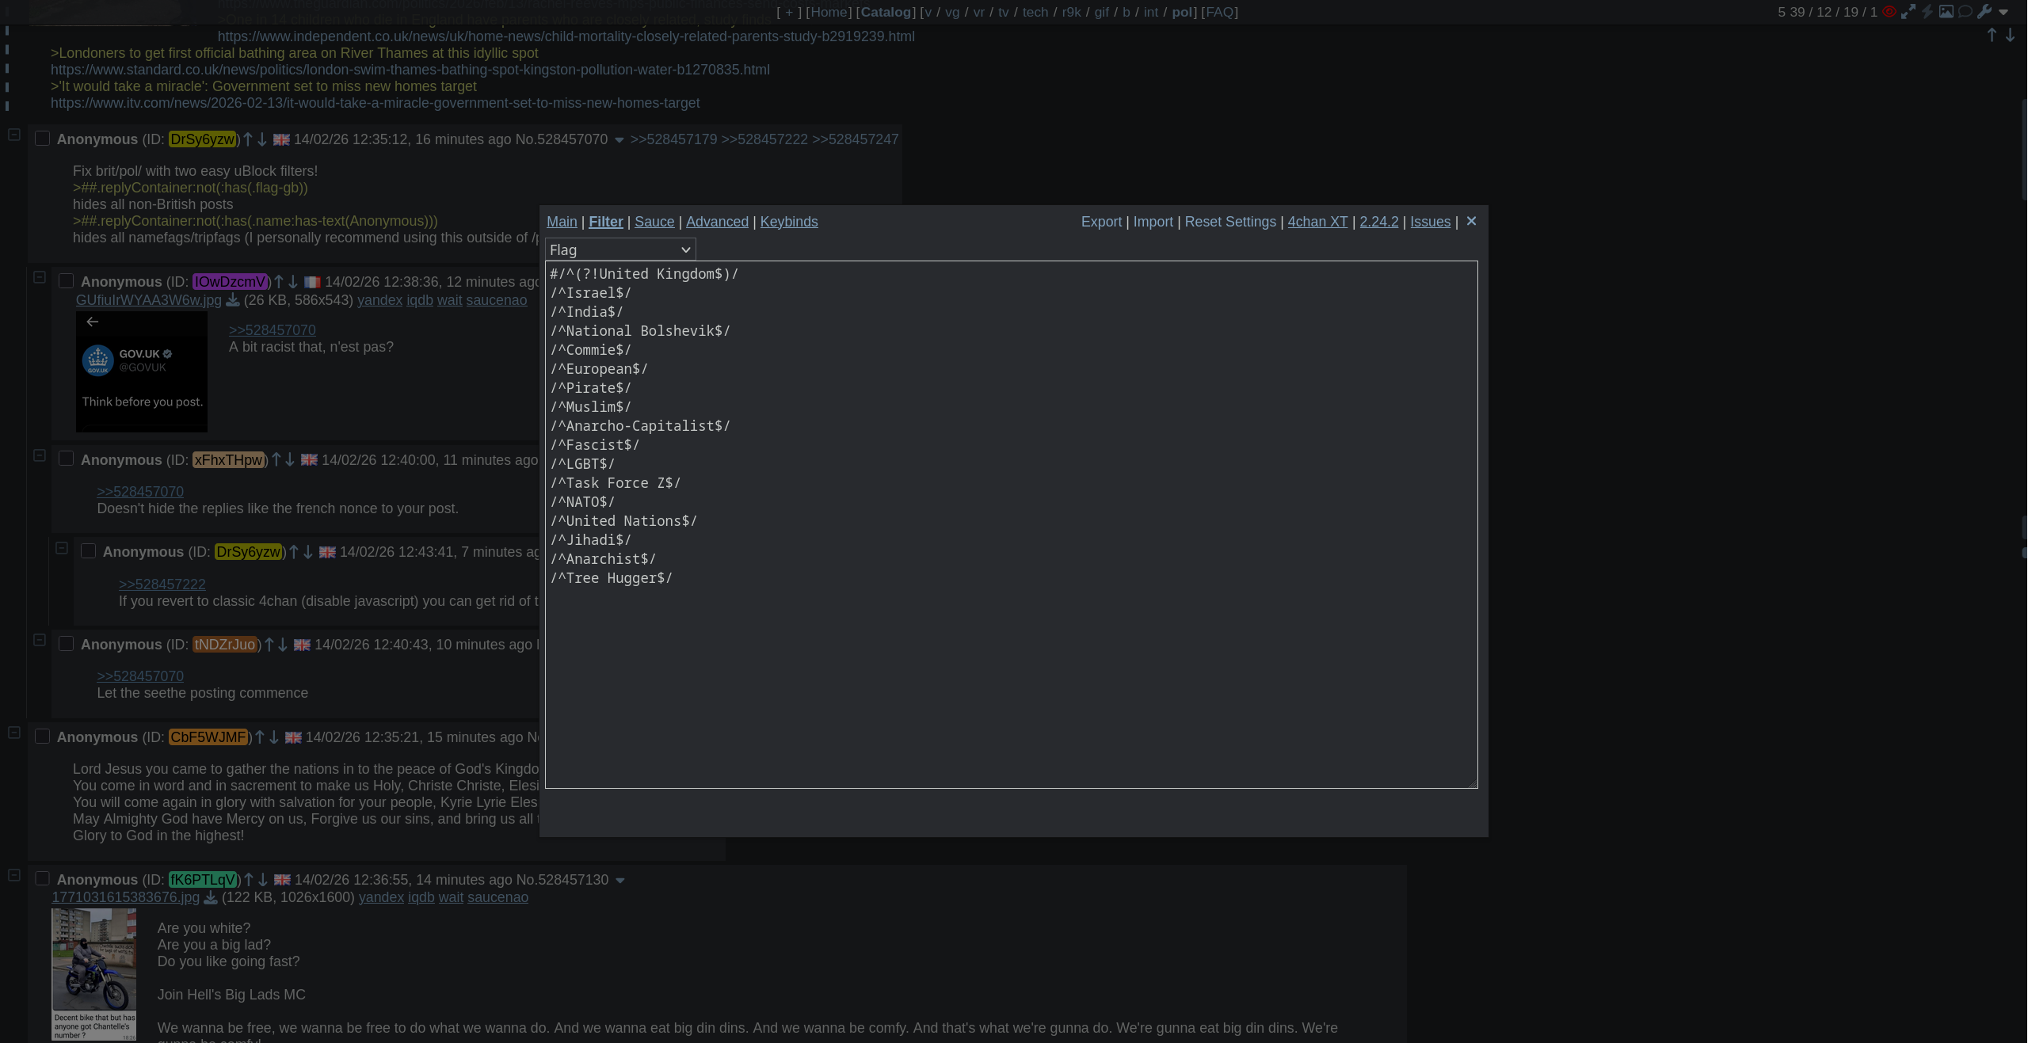Image resolution: width=2028 pixels, height=1043 pixels.
Task: Collapse the reply by ID xFhxTHpw
Action: point(40,456)
